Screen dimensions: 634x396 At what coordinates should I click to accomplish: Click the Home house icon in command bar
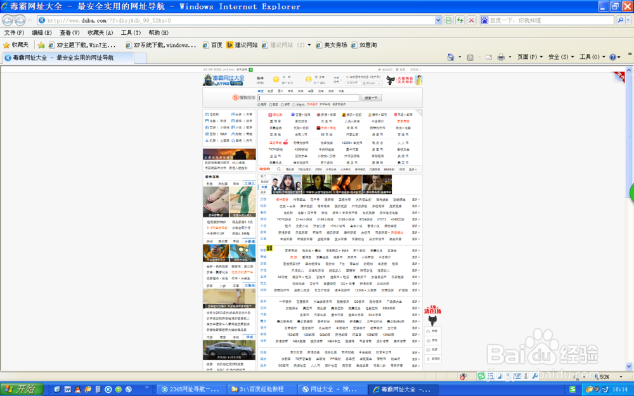click(451, 57)
